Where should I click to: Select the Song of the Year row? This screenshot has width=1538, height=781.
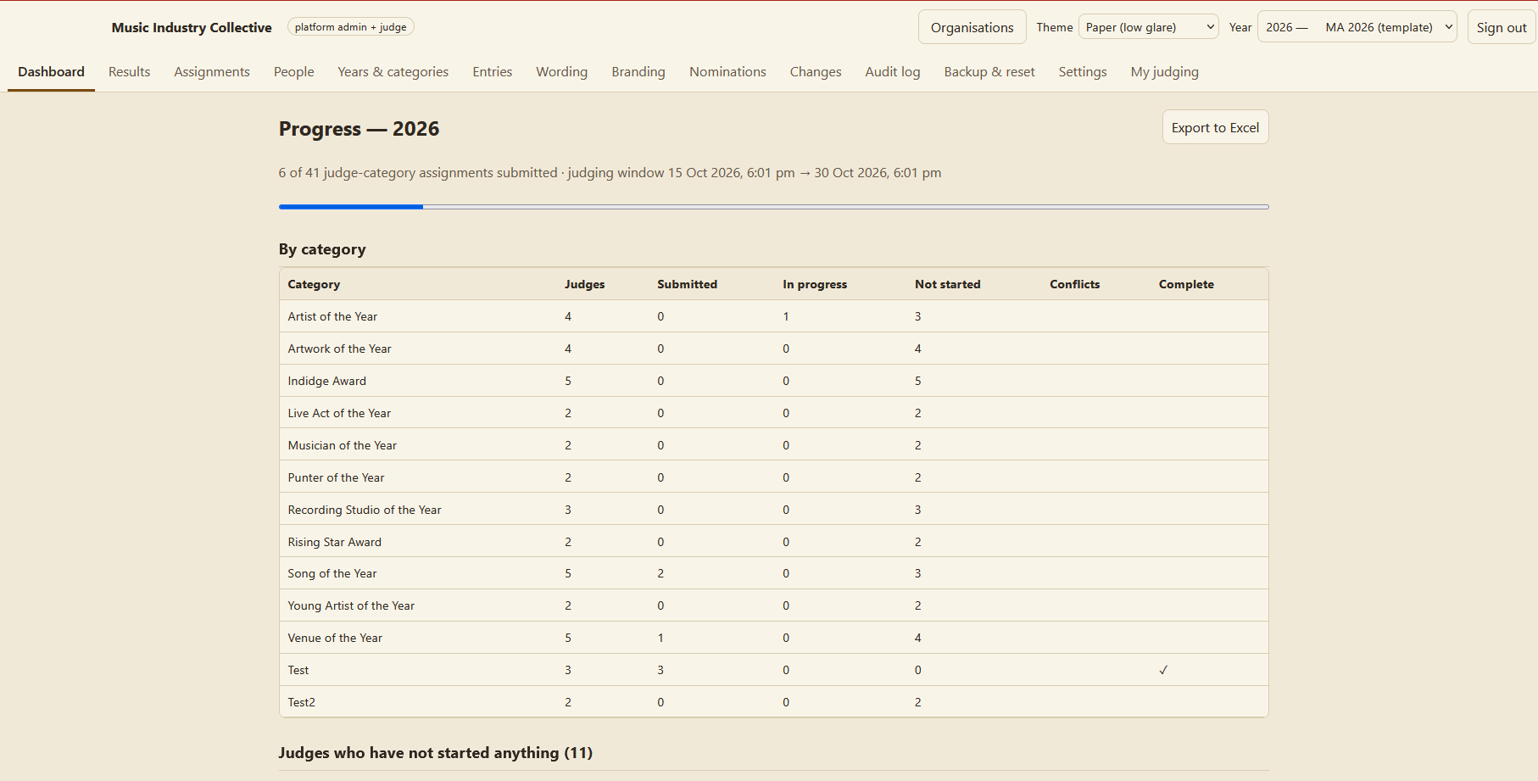[773, 573]
